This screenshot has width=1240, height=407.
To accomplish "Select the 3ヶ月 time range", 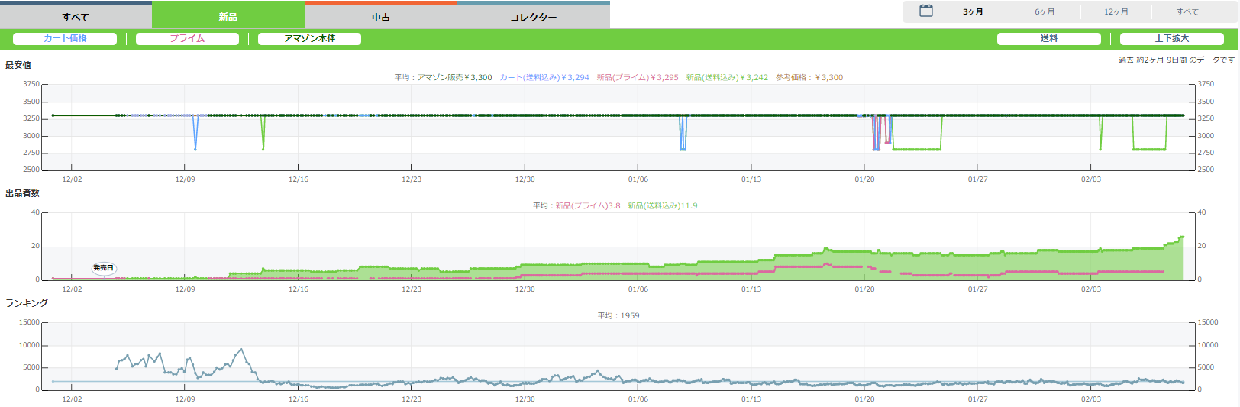I will click(973, 11).
